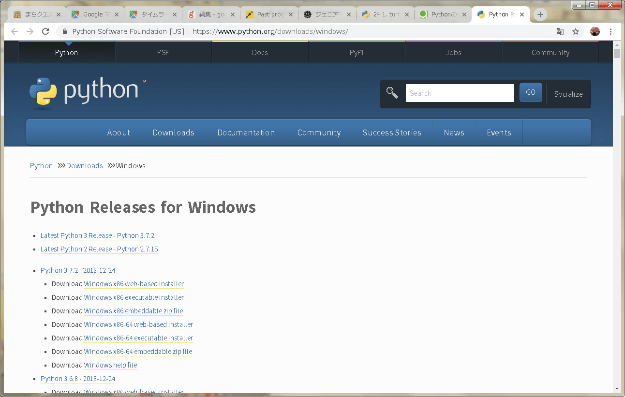Open Latest Python 2 Release - Python 2.7.15

coord(99,249)
